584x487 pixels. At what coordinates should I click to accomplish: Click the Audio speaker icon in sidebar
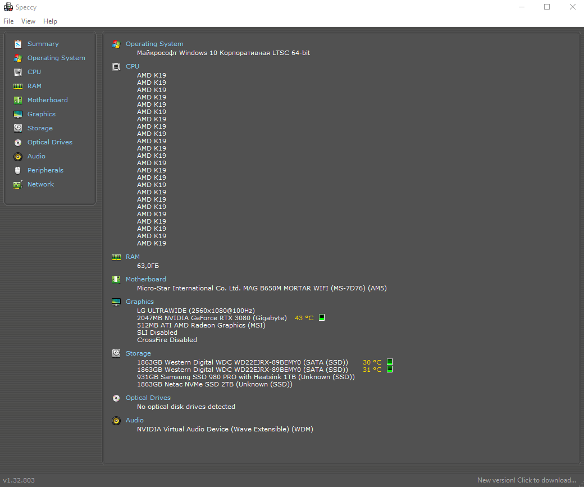coord(18,156)
